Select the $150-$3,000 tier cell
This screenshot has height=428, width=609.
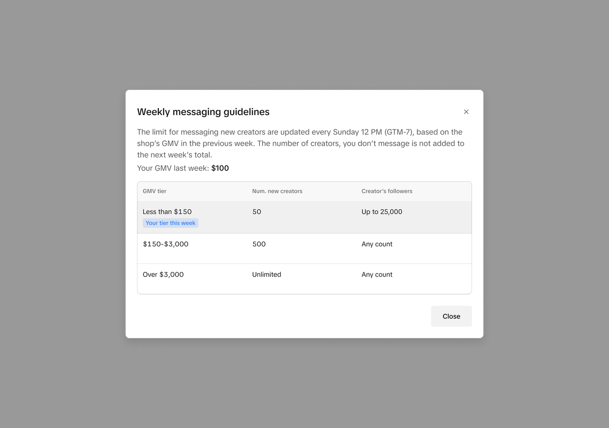[x=166, y=244]
